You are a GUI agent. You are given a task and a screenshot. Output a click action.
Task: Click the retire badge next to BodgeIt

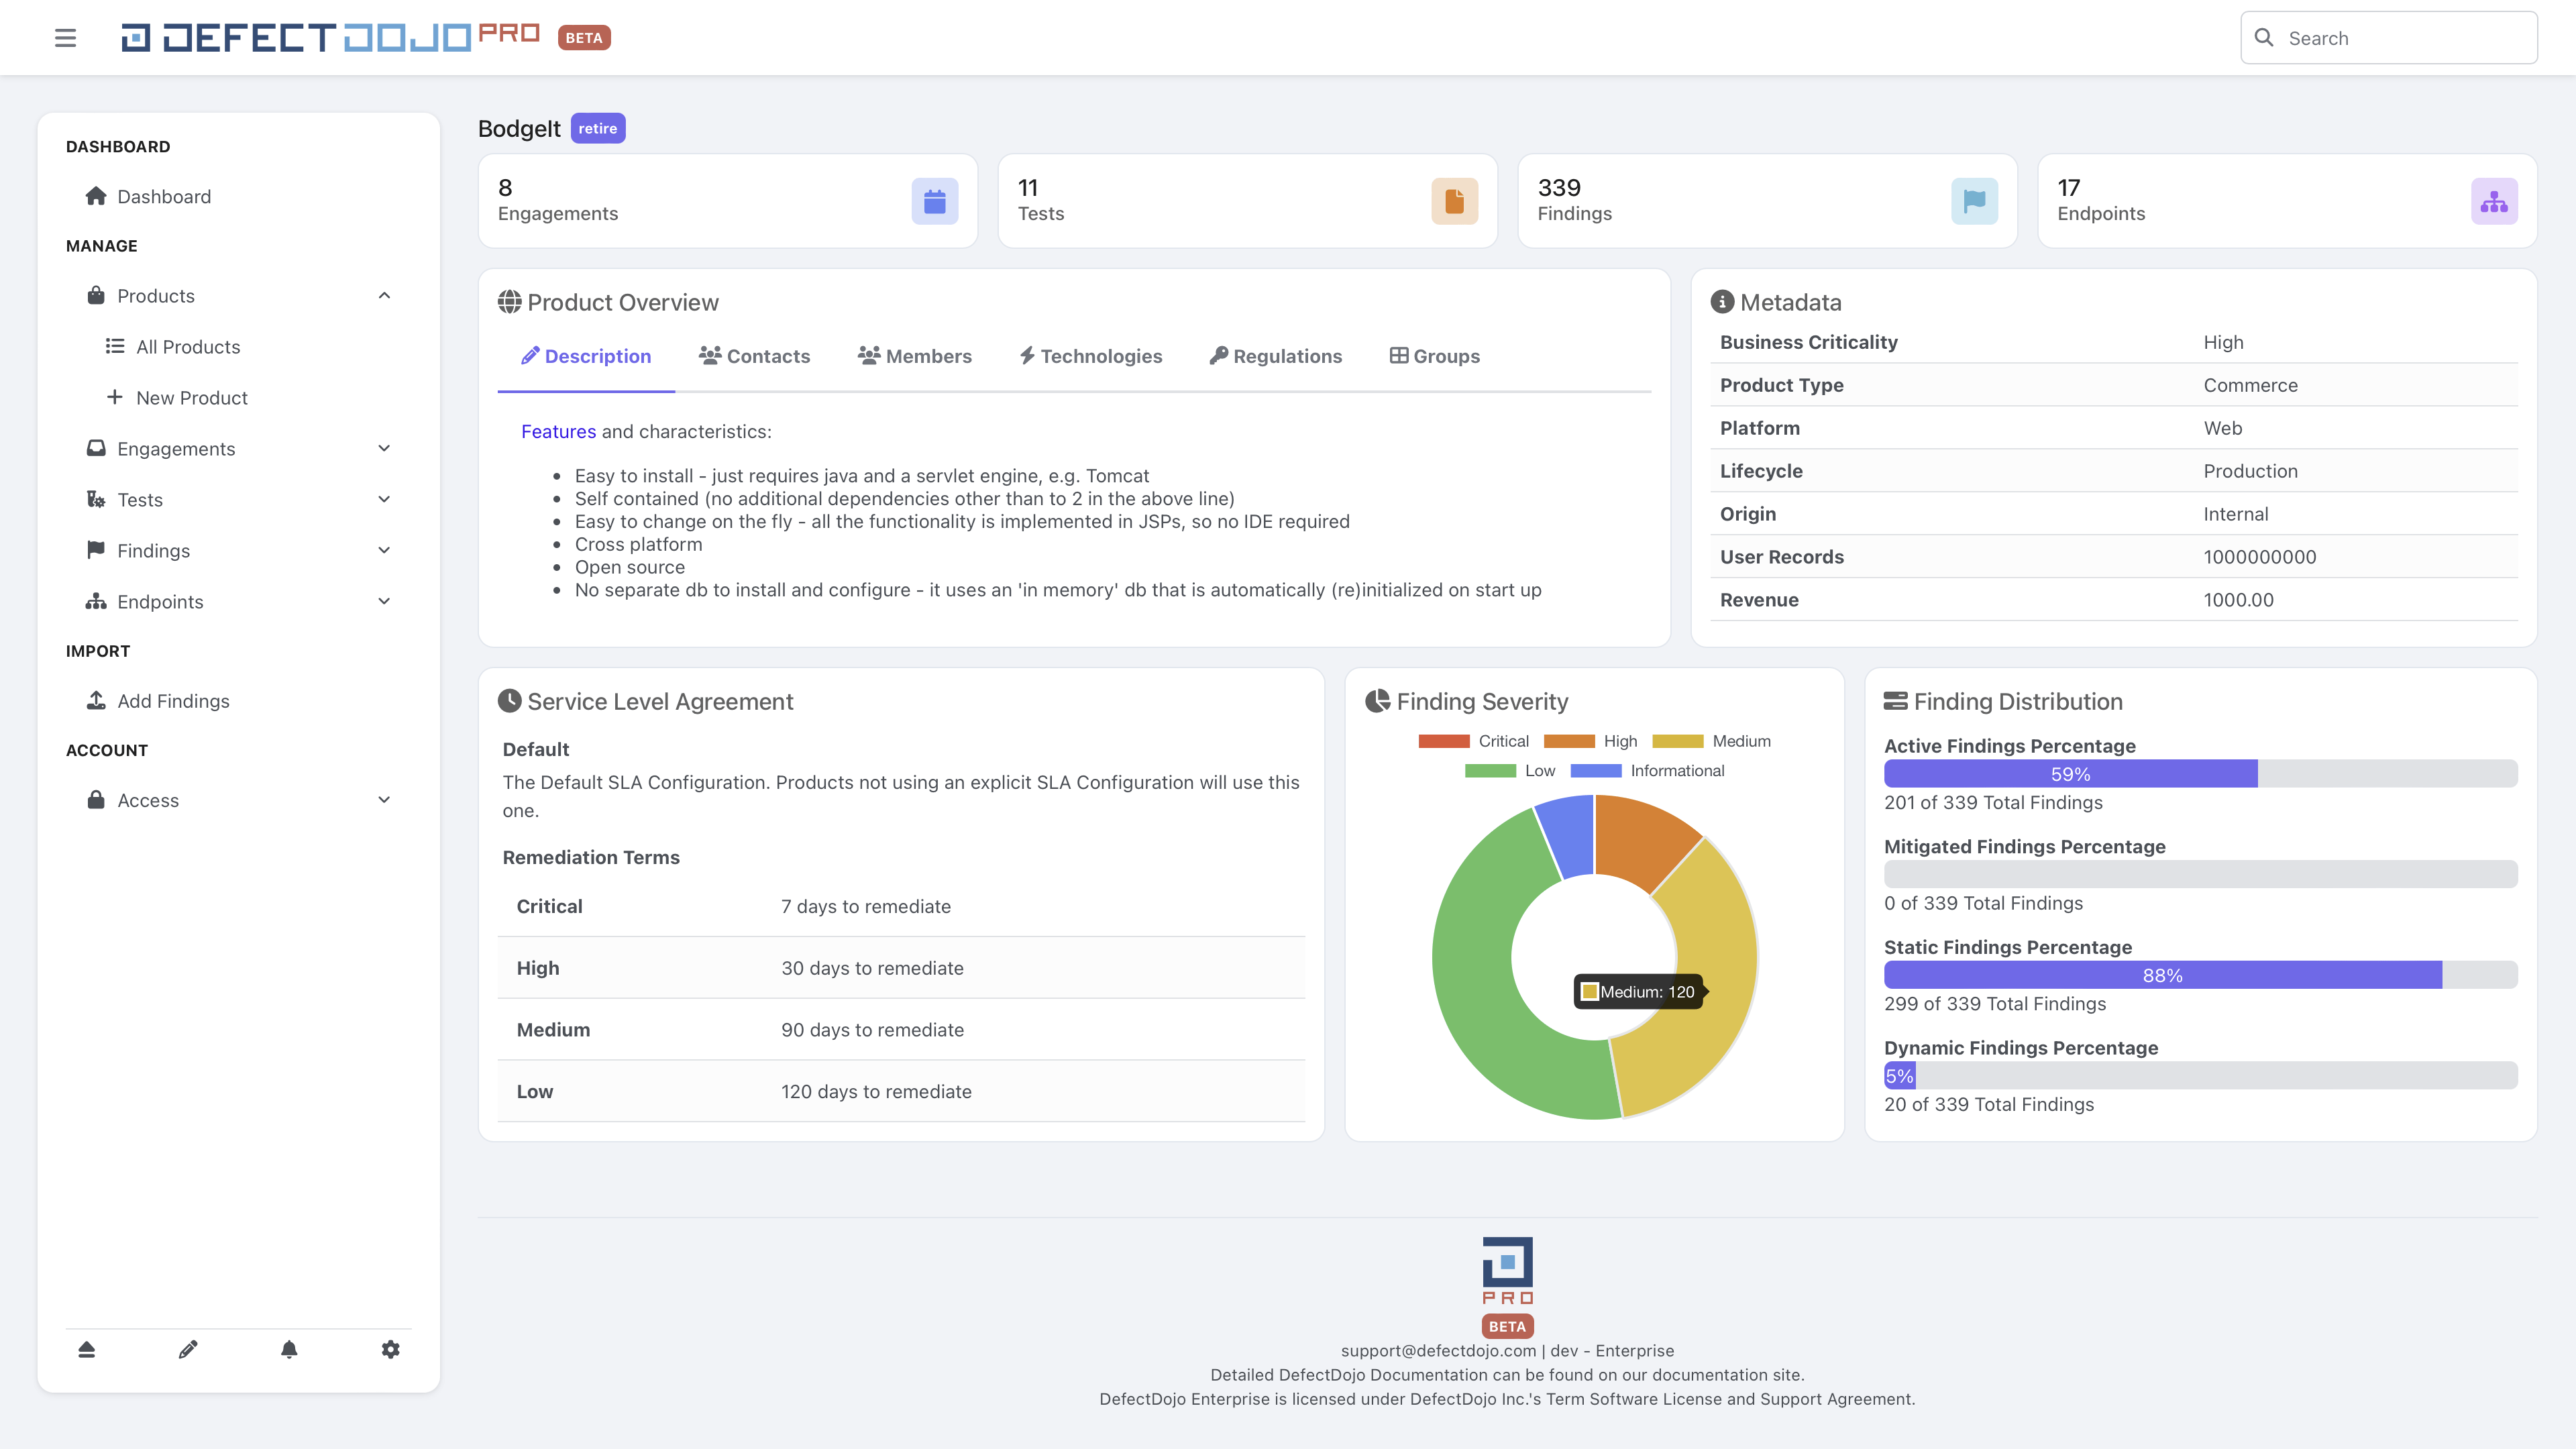point(597,128)
